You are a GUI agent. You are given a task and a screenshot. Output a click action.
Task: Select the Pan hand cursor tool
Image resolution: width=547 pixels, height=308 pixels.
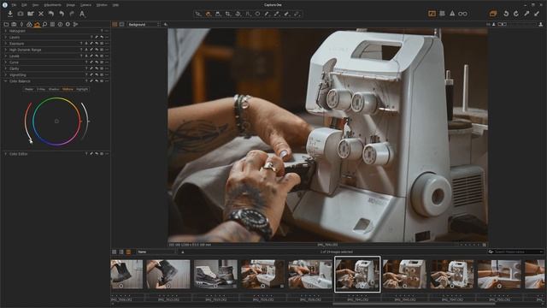coord(209,14)
